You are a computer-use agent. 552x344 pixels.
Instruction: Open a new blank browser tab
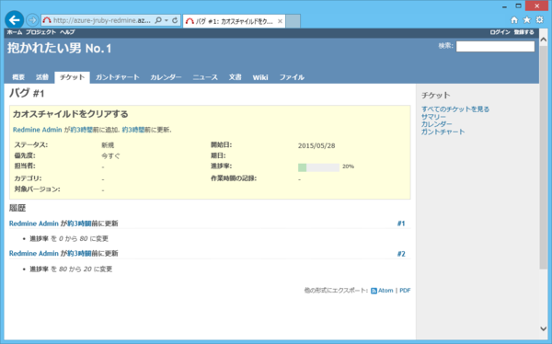[x=293, y=21]
